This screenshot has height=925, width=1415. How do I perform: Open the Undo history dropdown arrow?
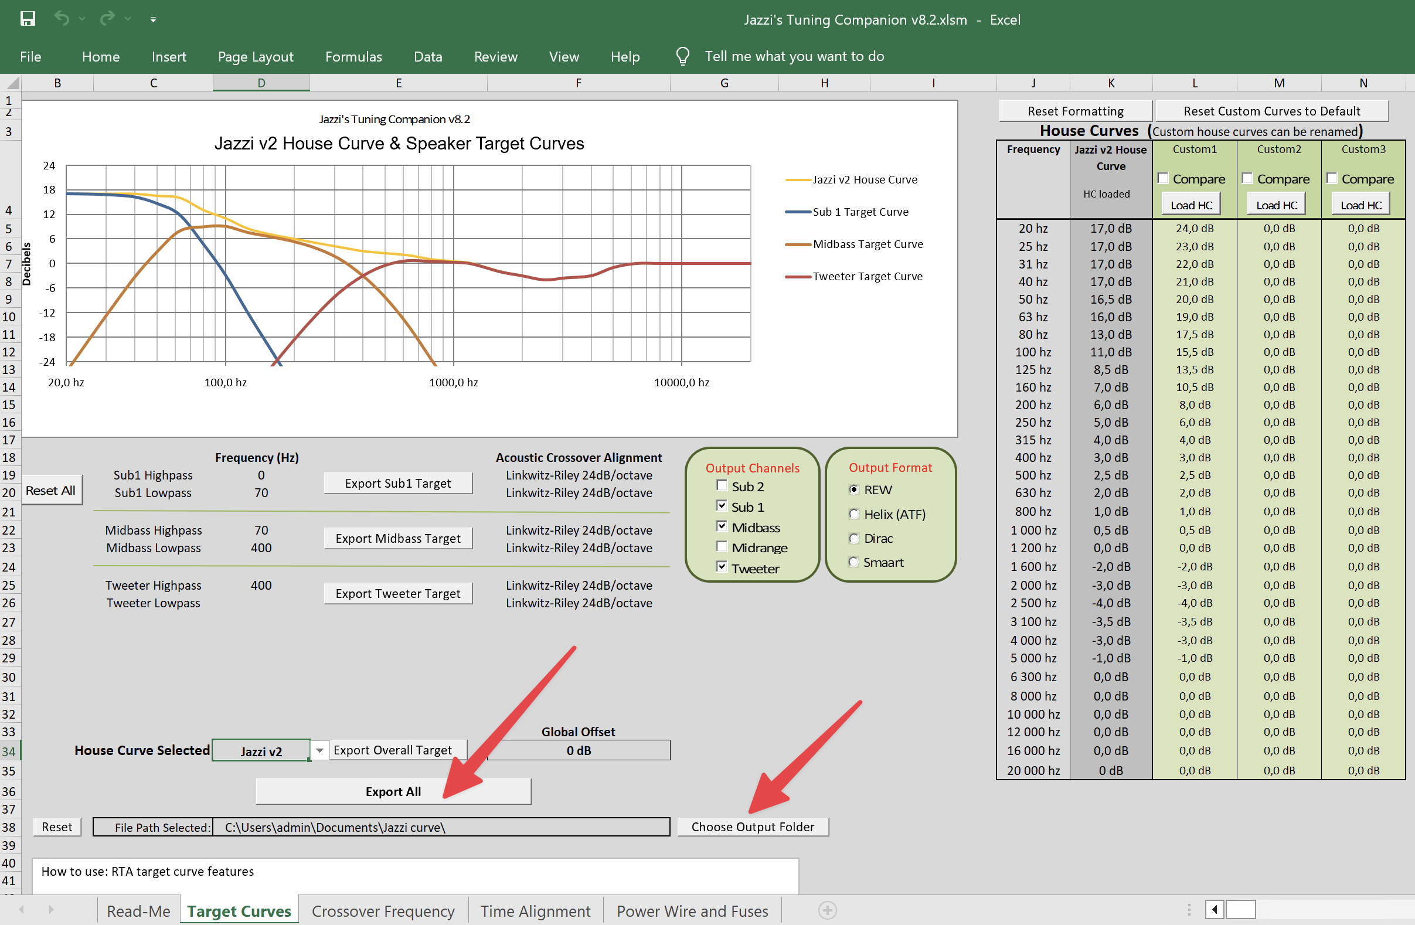(x=83, y=19)
